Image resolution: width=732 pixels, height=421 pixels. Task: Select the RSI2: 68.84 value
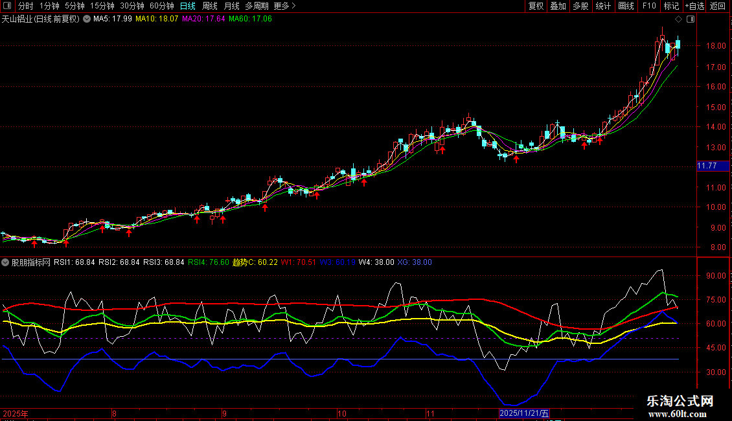[119, 262]
